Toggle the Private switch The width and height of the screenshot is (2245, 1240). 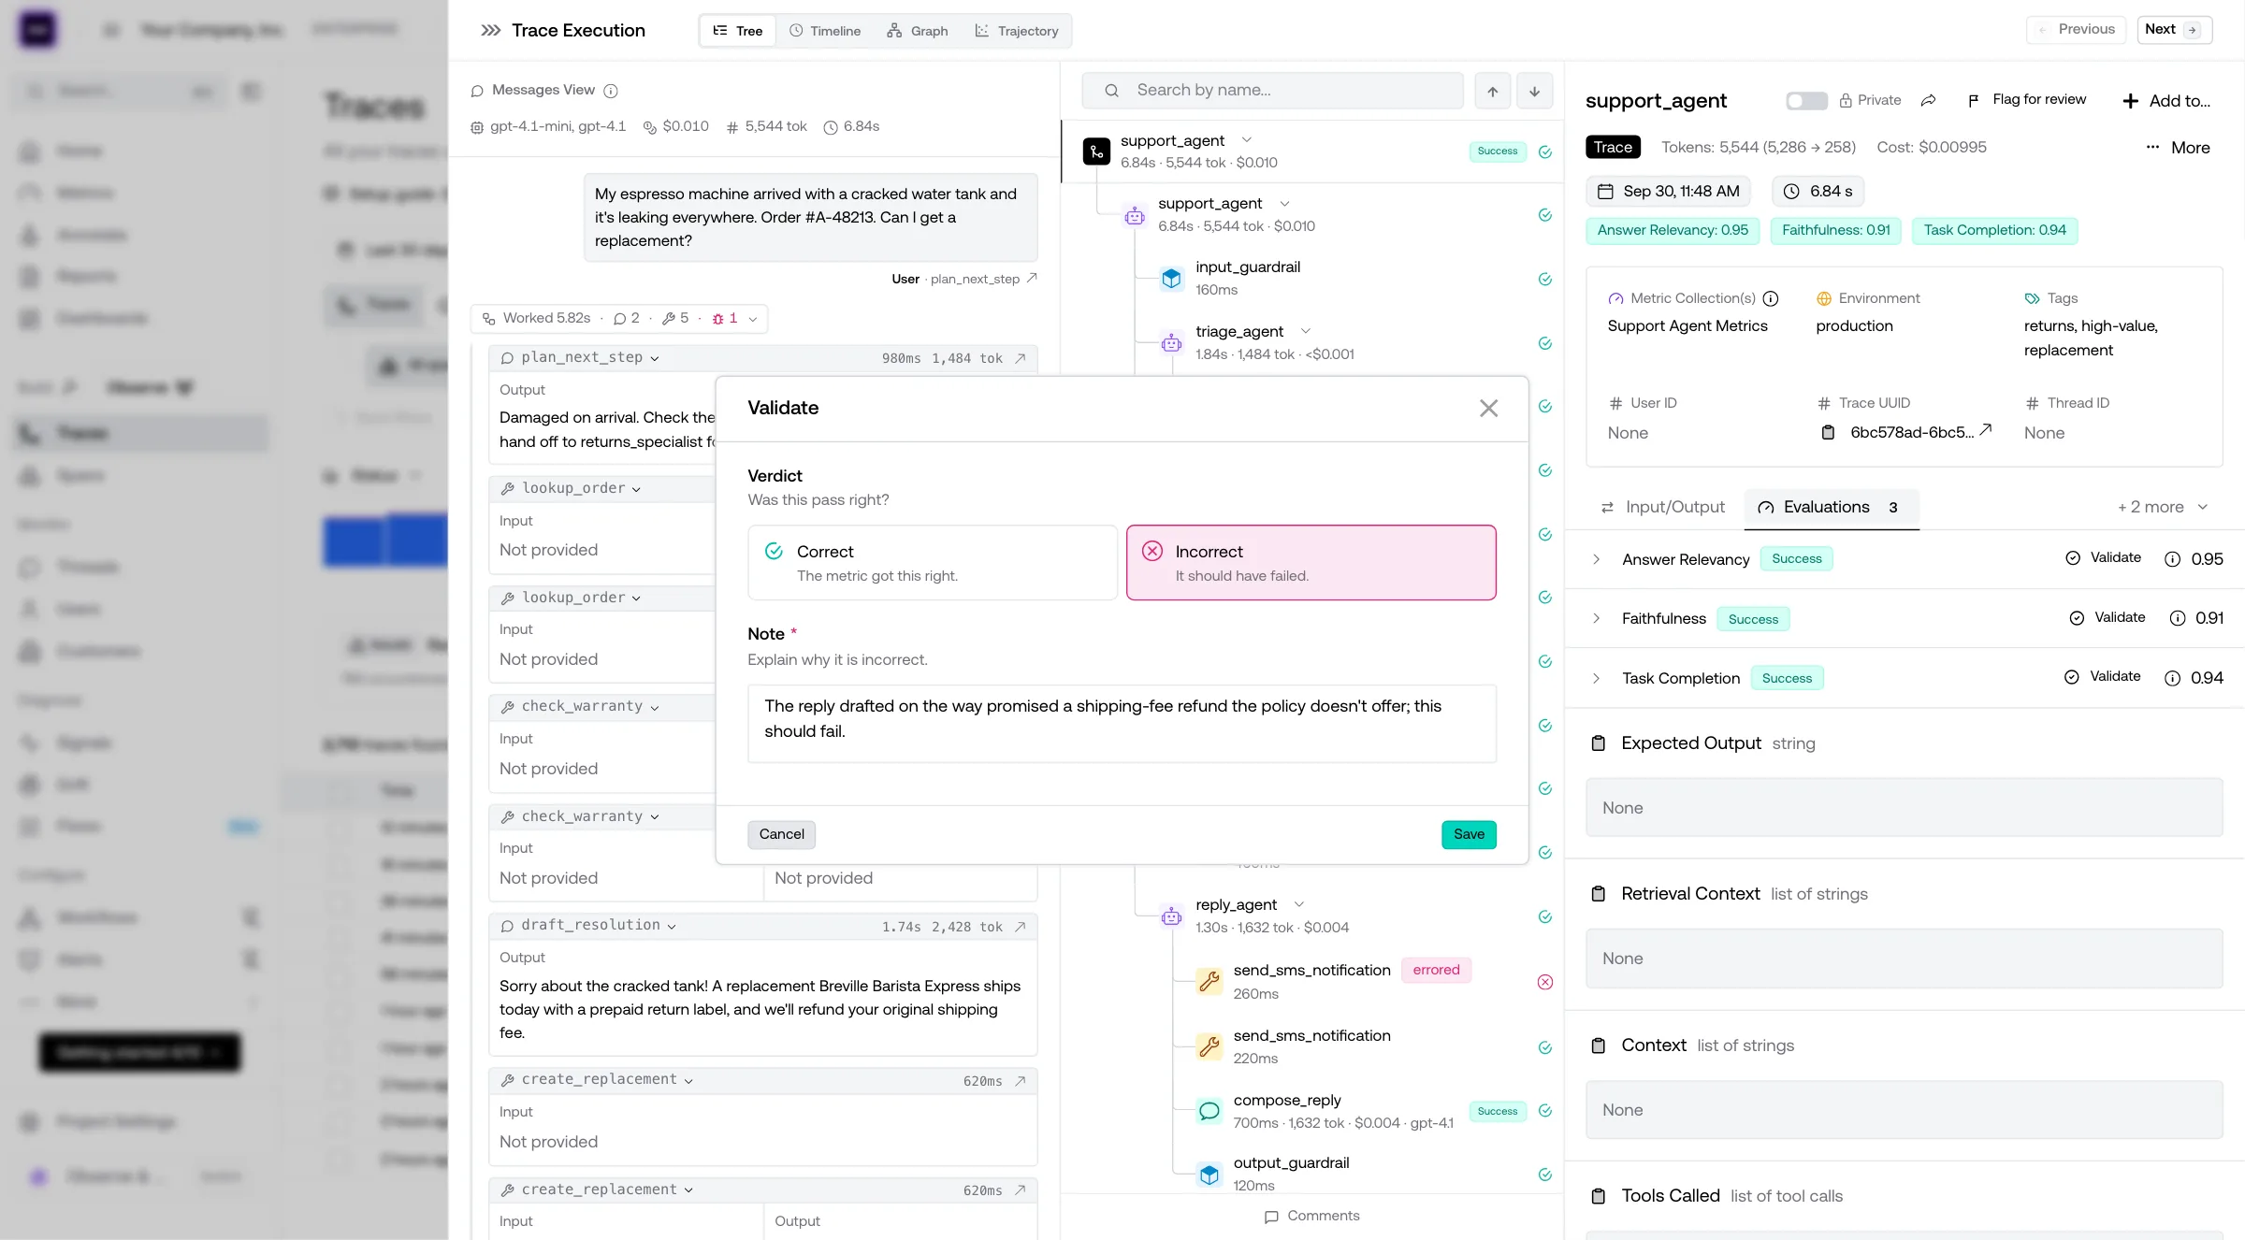point(1806,100)
